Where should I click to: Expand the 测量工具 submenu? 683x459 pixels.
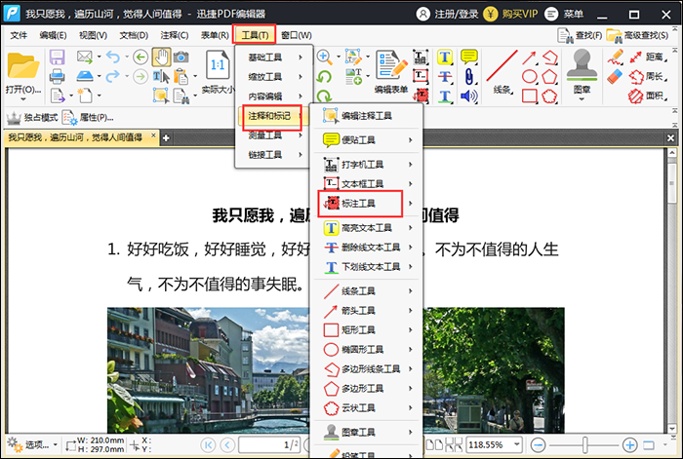click(x=274, y=135)
